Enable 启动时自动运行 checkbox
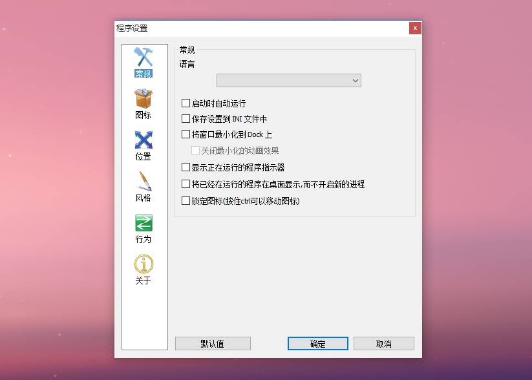 click(186, 103)
